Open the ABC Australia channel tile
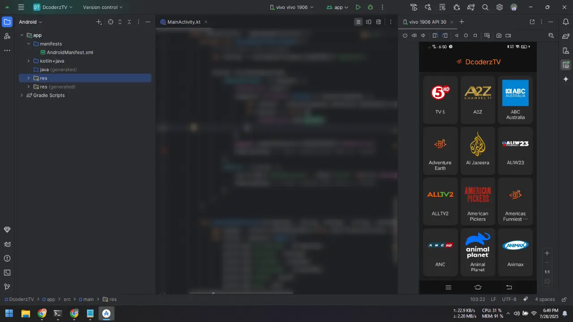Viewport: 573px width, 322px height. (x=515, y=99)
